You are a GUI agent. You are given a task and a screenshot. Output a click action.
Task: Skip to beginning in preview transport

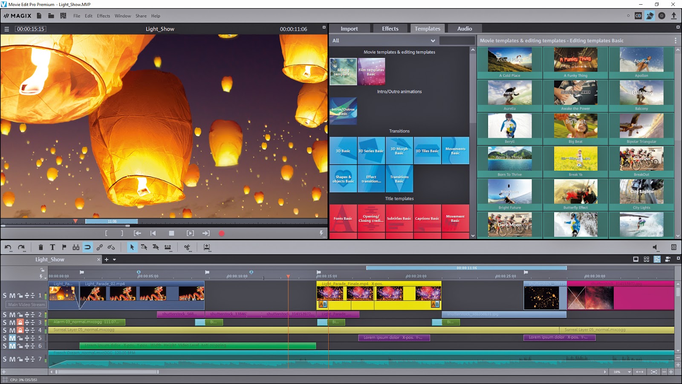(153, 233)
